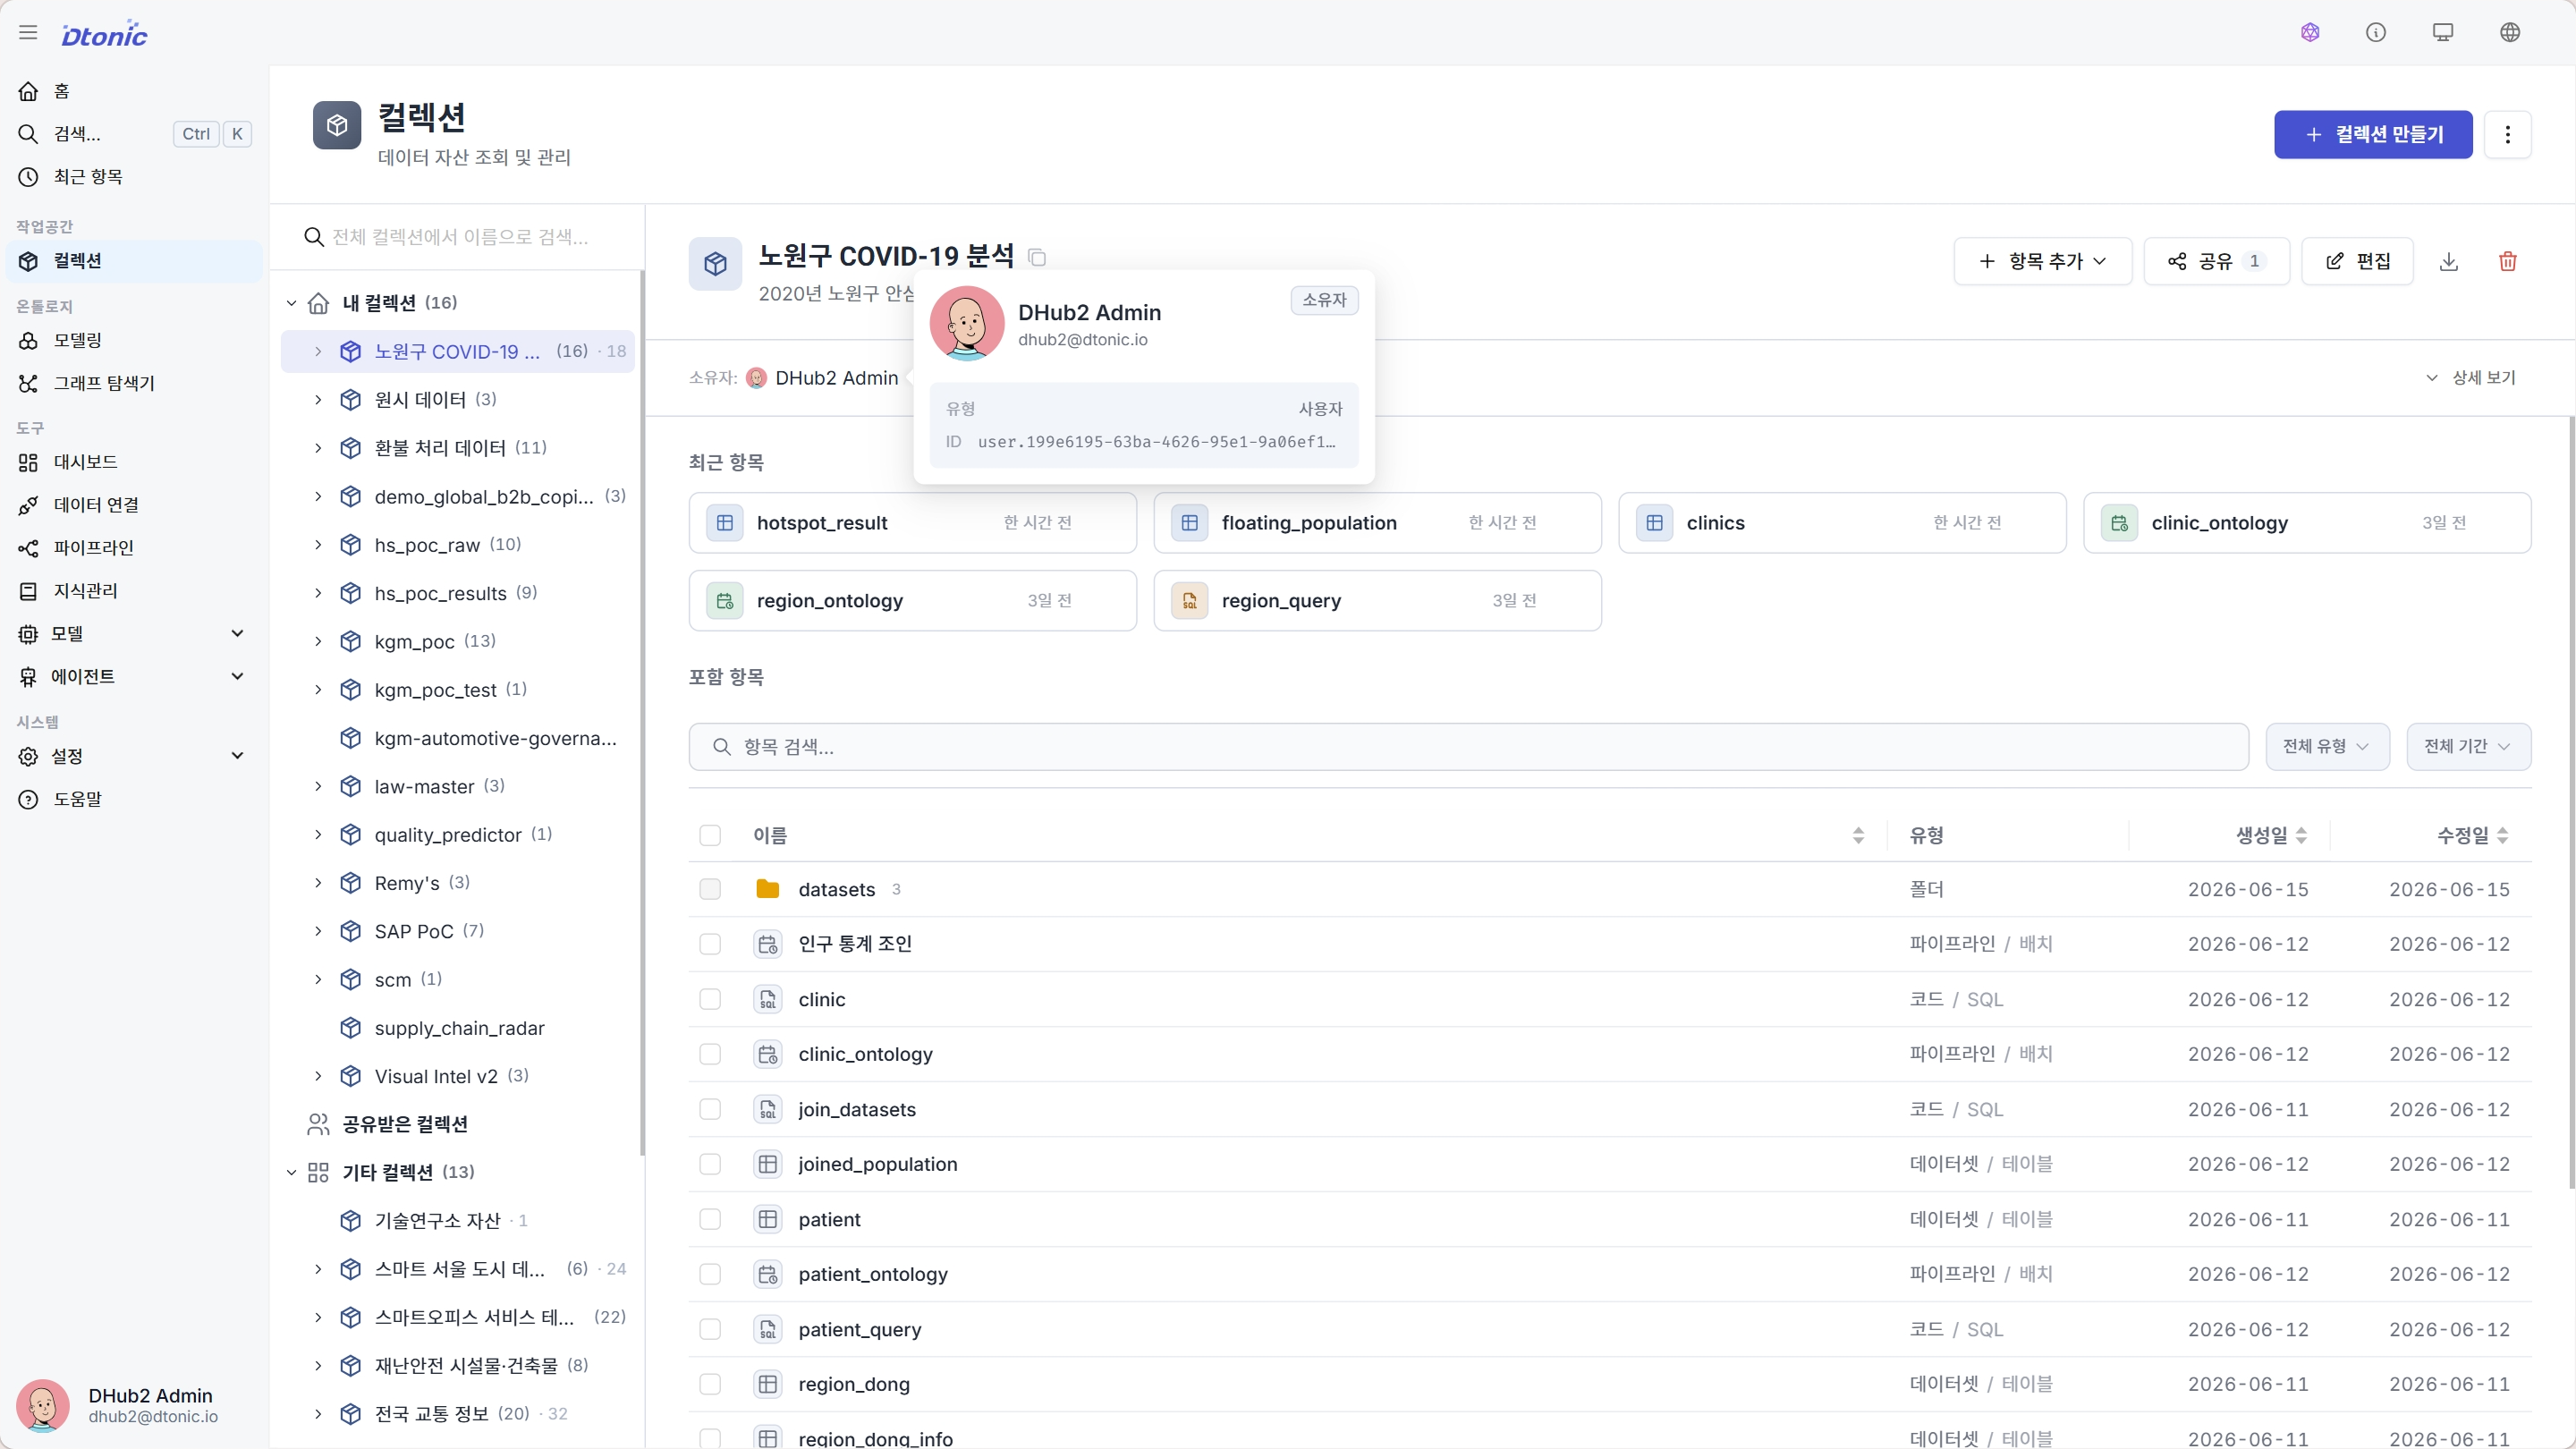Click the datasets folder icon in table
Image resolution: width=2576 pixels, height=1449 pixels.
click(768, 889)
